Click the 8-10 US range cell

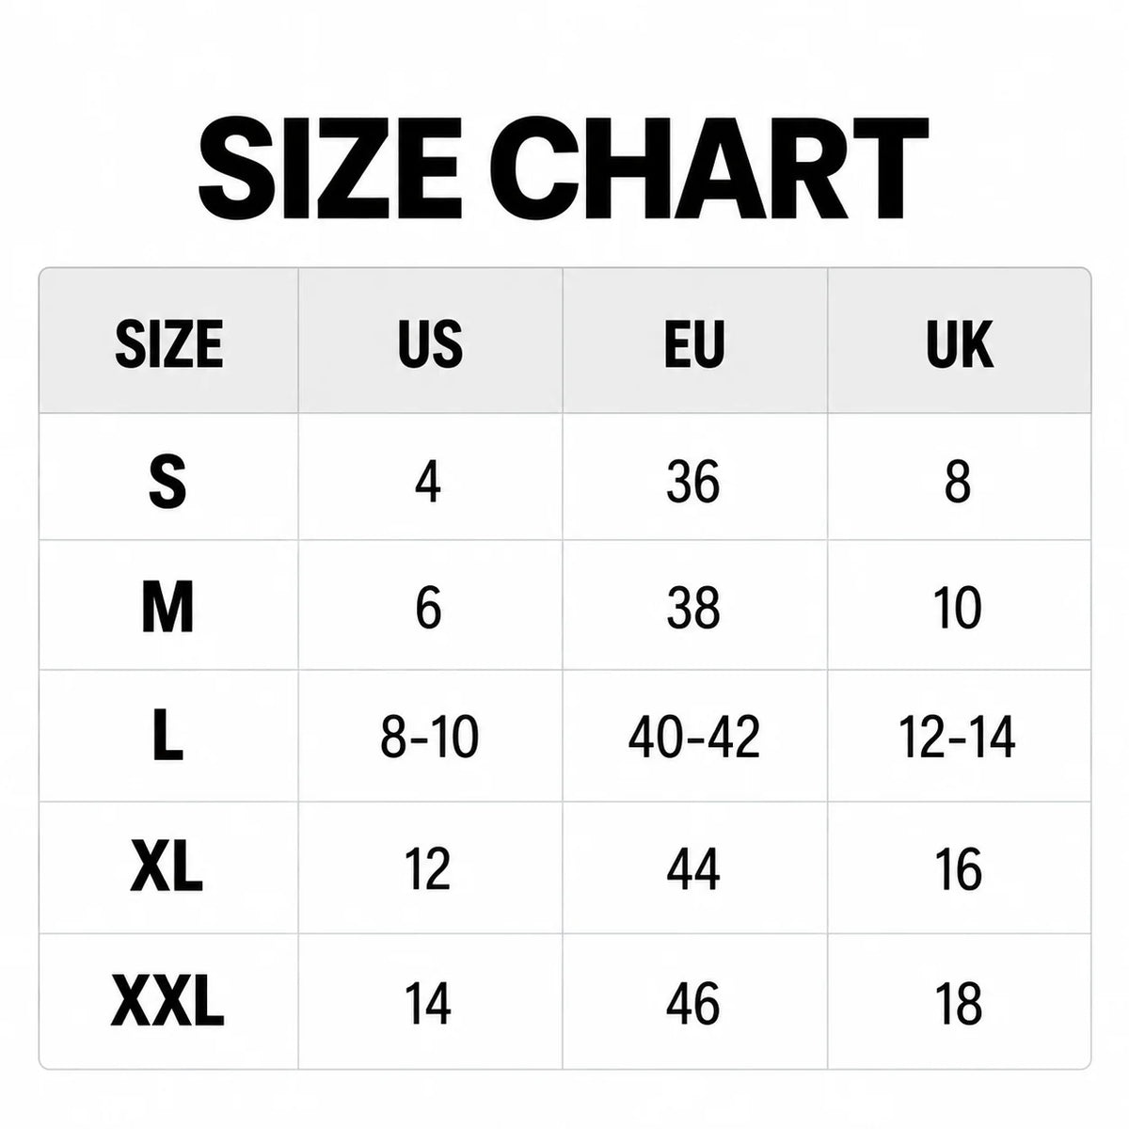(x=430, y=737)
